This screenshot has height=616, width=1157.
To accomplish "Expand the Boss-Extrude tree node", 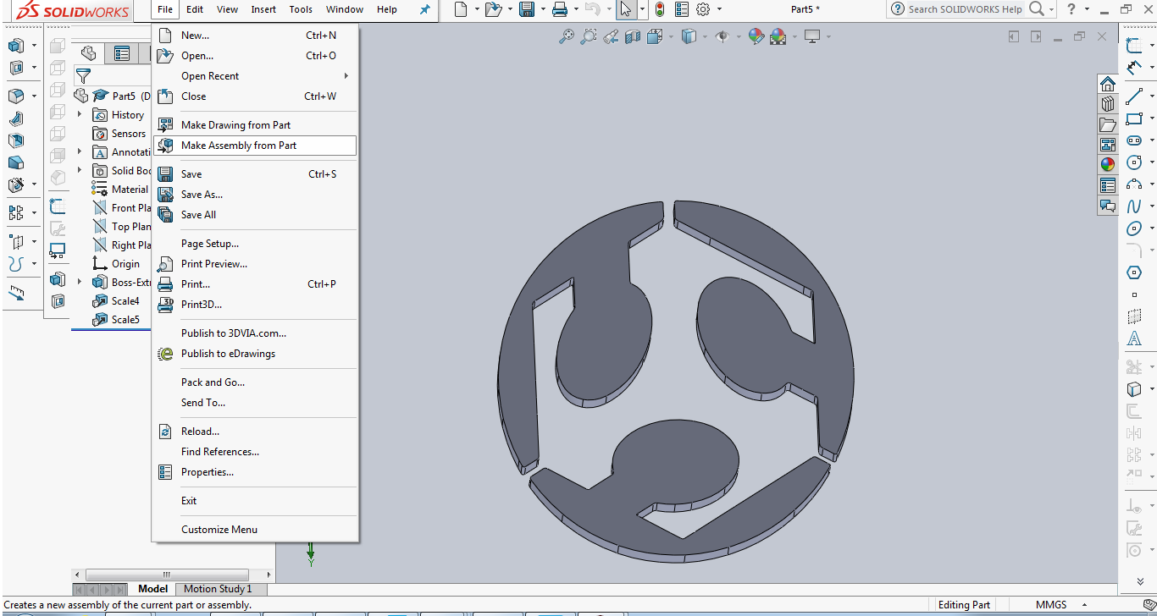I will [x=80, y=282].
